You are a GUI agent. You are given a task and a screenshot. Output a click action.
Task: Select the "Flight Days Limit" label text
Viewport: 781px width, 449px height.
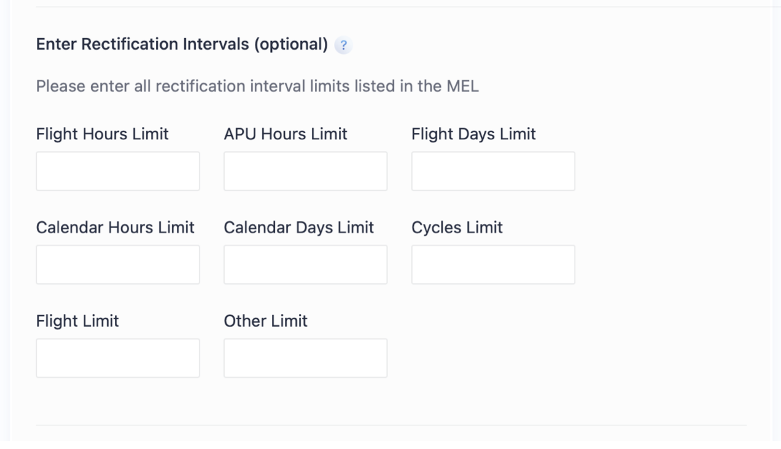[x=473, y=134]
